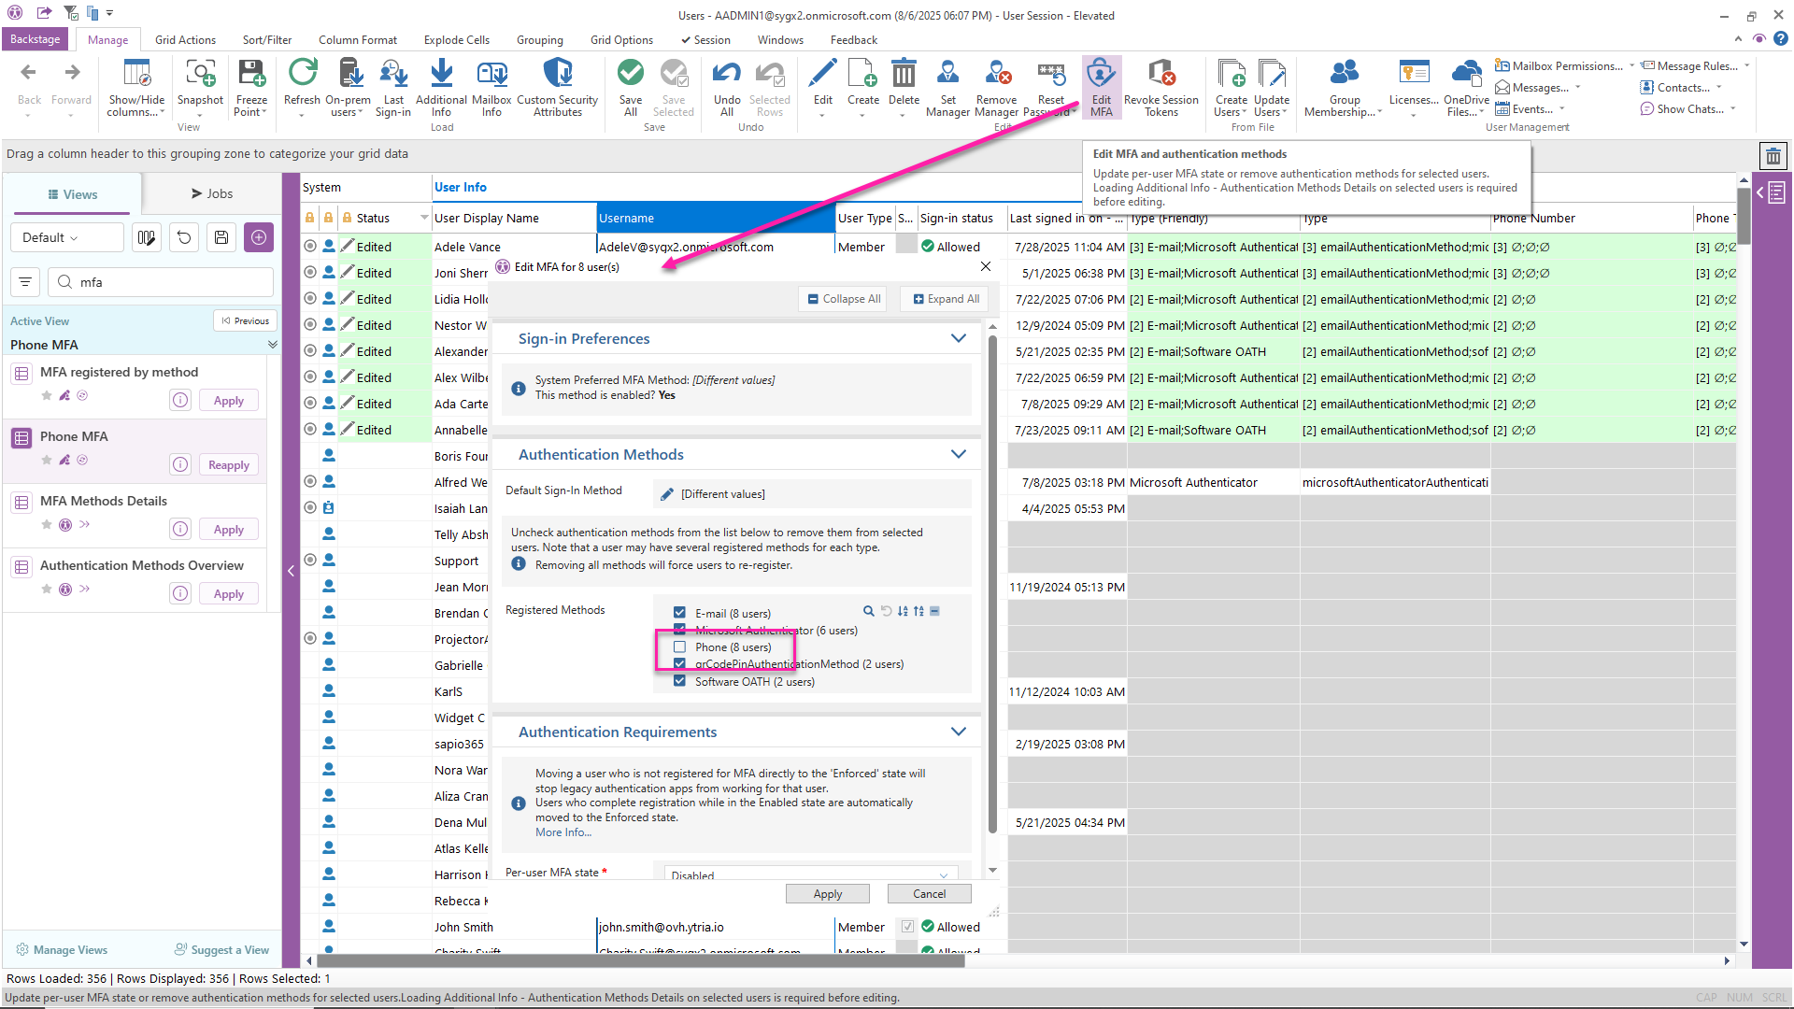The image size is (1794, 1009).
Task: Collapse the Phone MFA active view group
Action: (x=273, y=345)
